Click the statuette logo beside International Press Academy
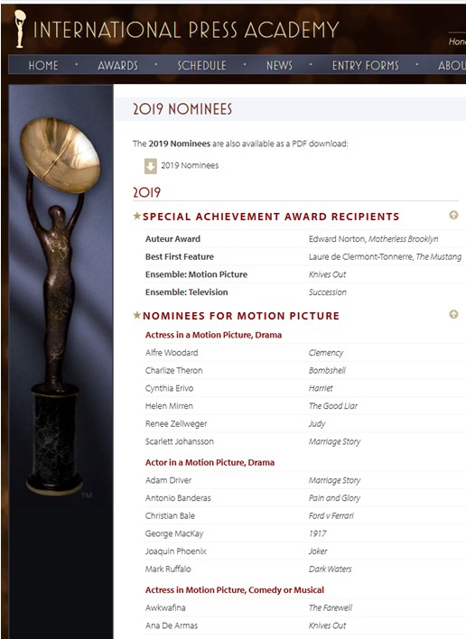Image resolution: width=466 pixels, height=639 pixels. click(20, 29)
